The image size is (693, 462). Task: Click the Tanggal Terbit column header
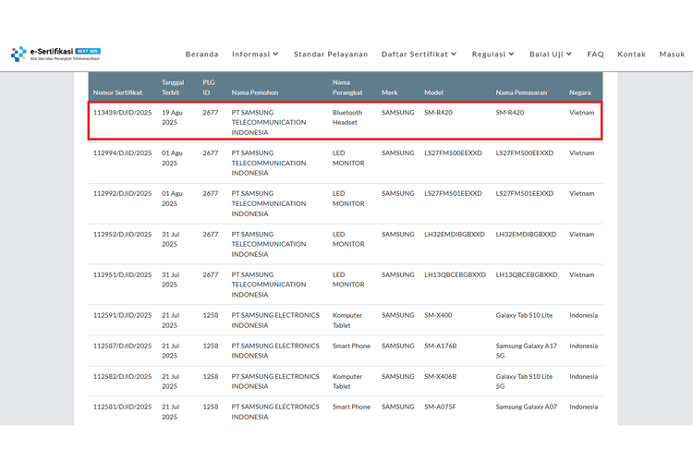tap(173, 88)
